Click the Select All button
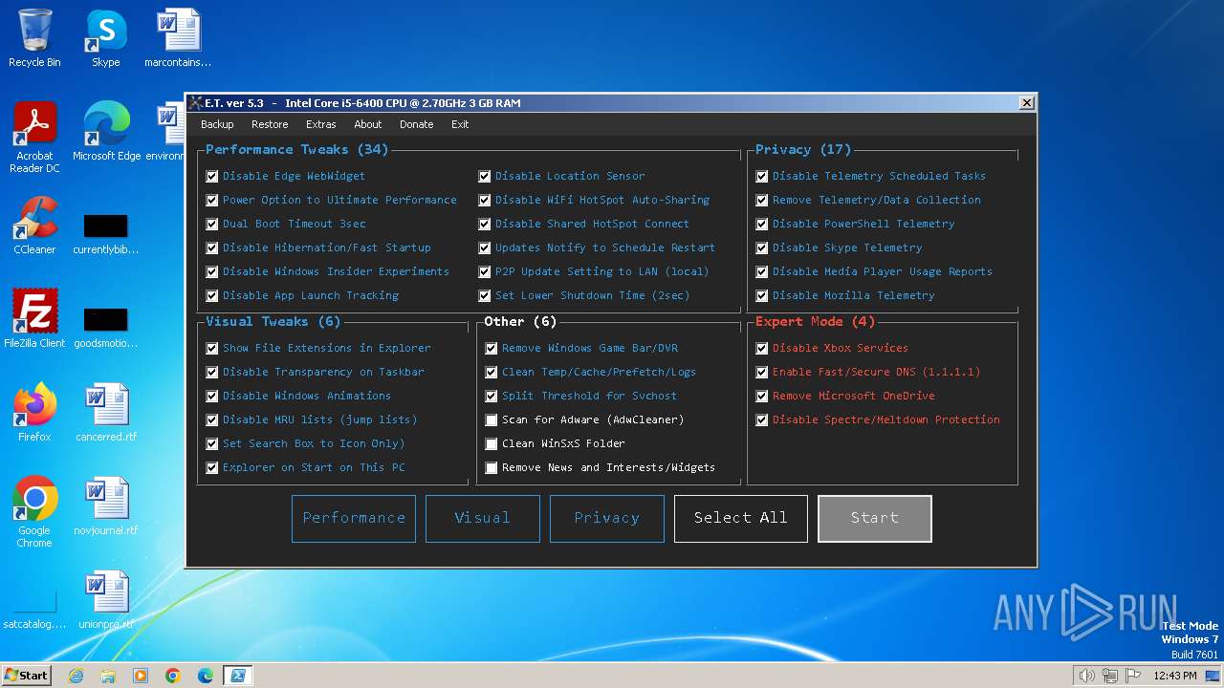 741,518
